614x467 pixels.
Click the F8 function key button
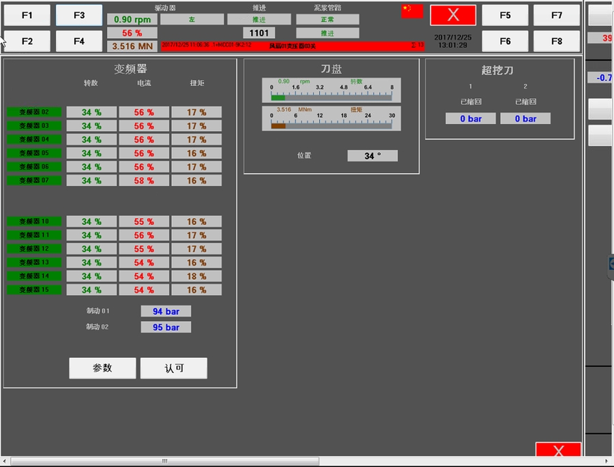click(x=556, y=41)
